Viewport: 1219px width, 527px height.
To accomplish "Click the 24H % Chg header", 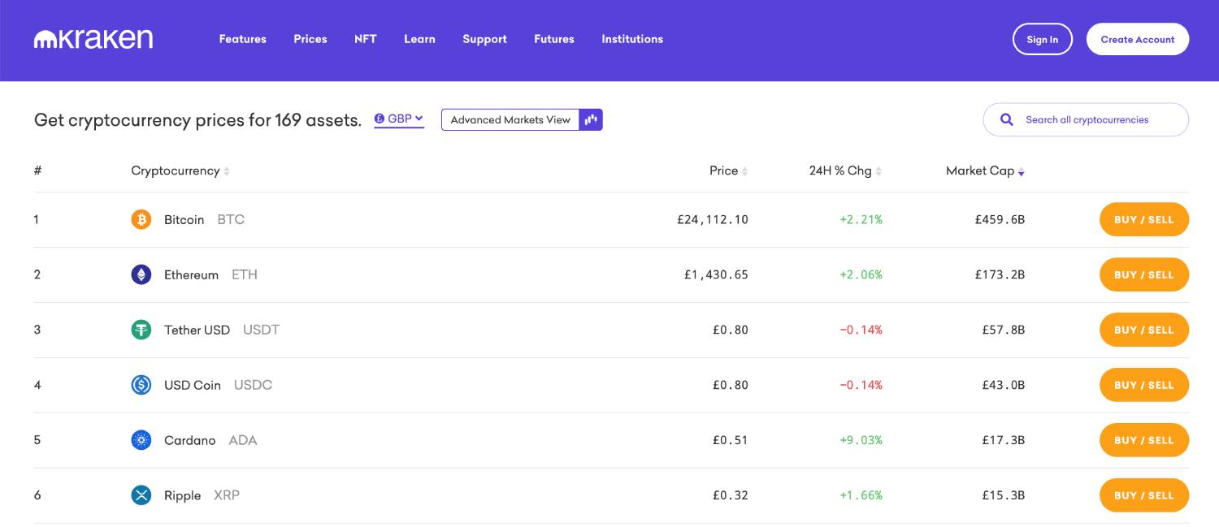I will [x=840, y=171].
